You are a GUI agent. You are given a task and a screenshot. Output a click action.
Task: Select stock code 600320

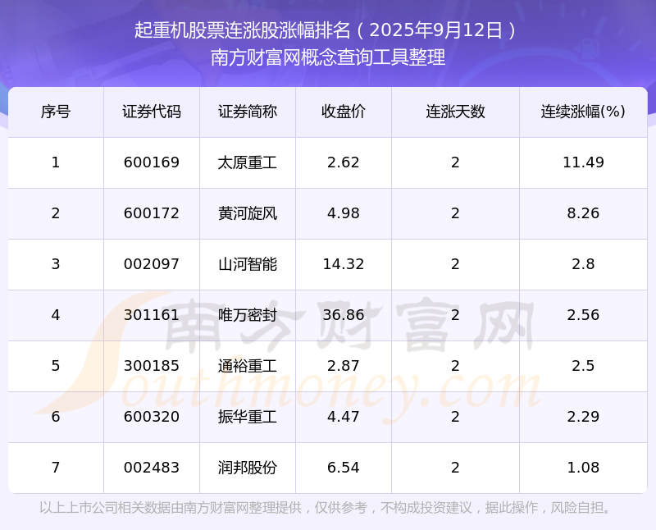152,417
